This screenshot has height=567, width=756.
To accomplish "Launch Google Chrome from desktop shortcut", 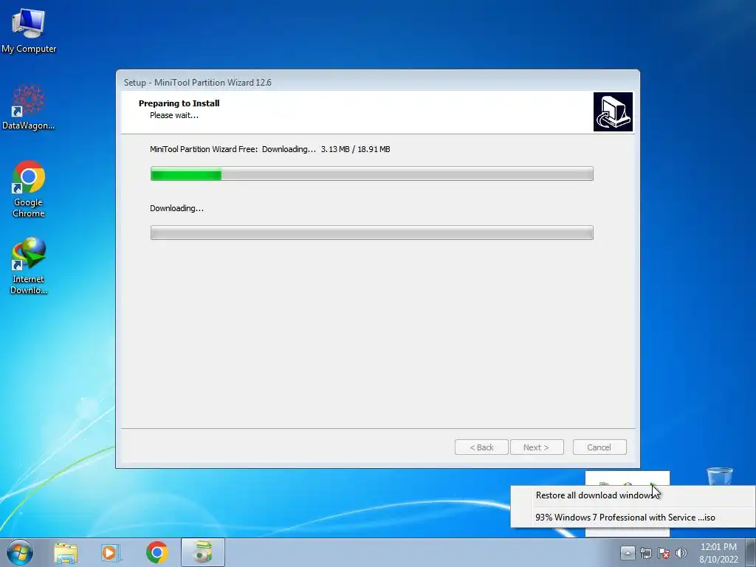I will coord(29,189).
